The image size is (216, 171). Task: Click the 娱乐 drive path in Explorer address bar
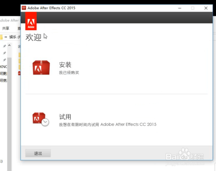tap(15, 37)
